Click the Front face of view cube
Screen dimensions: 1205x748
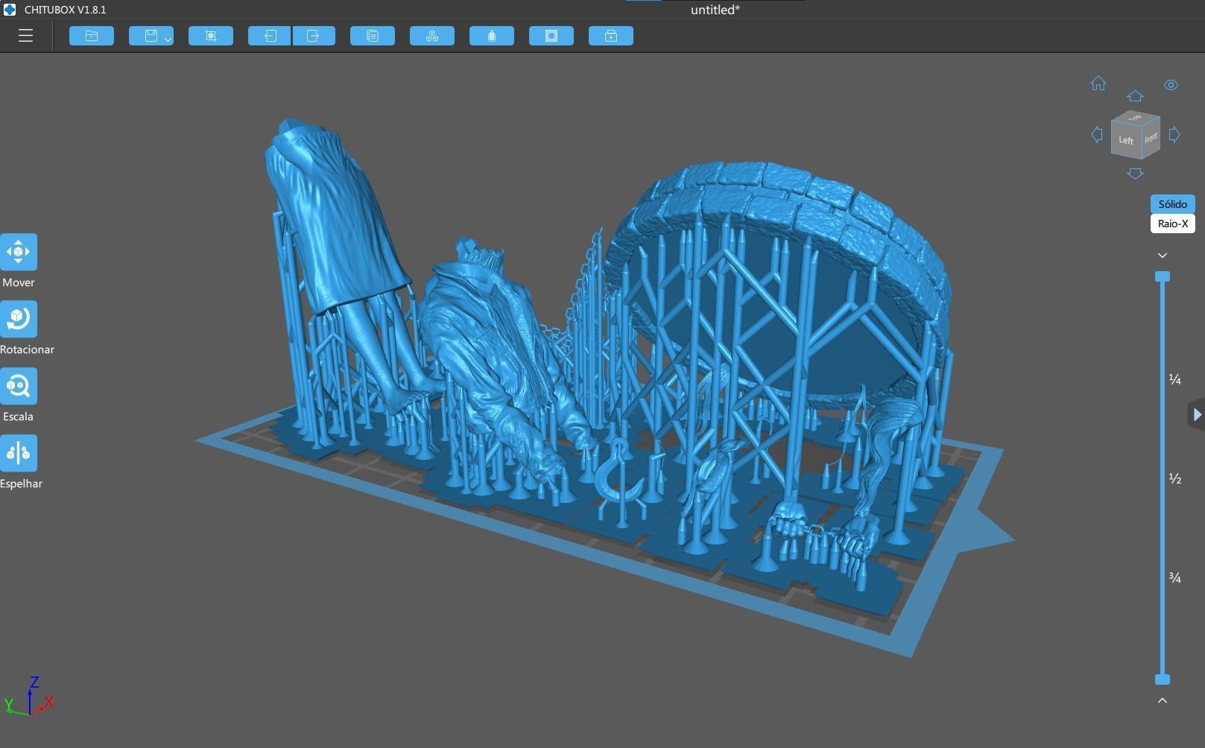1151,139
